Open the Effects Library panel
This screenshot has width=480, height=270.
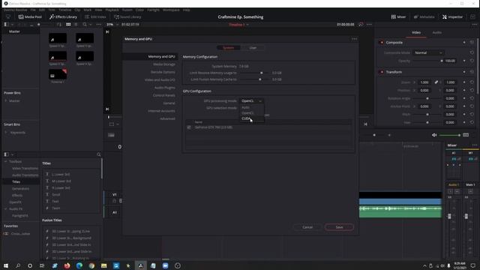63,16
